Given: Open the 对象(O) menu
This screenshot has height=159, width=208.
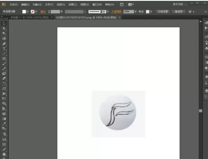Looking at the screenshot, I should (x=37, y=5).
